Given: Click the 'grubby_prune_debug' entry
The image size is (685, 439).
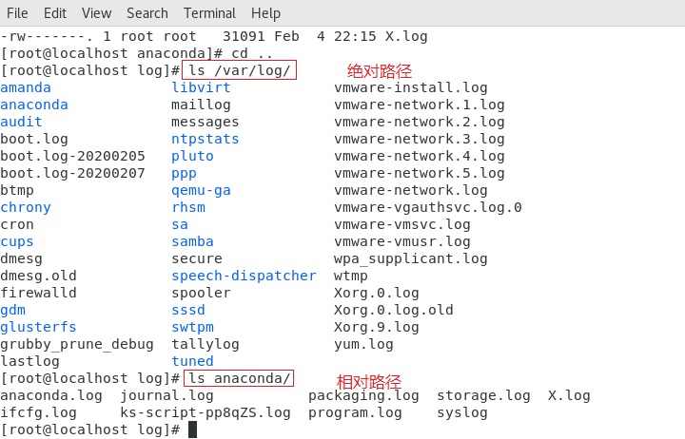Looking at the screenshot, I should 77,344.
